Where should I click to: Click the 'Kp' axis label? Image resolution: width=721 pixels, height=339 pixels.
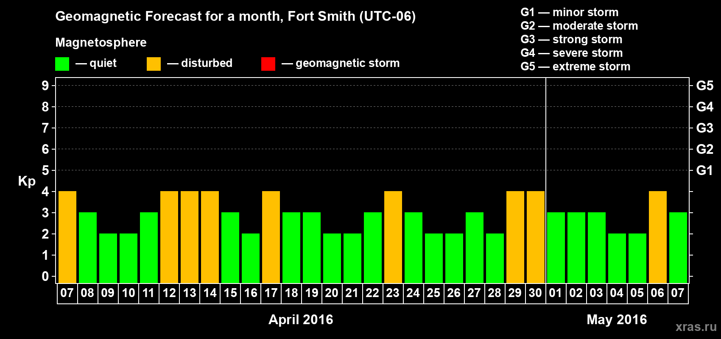[x=27, y=181]
